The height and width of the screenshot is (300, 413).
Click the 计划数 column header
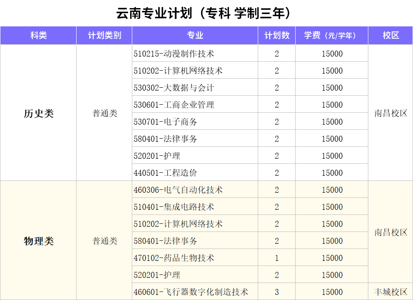point(277,36)
